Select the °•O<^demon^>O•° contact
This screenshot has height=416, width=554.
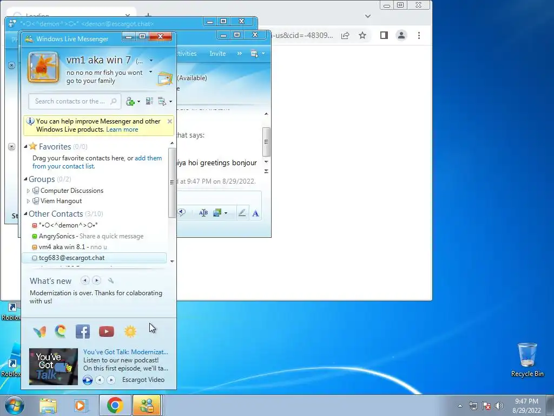[x=68, y=225]
